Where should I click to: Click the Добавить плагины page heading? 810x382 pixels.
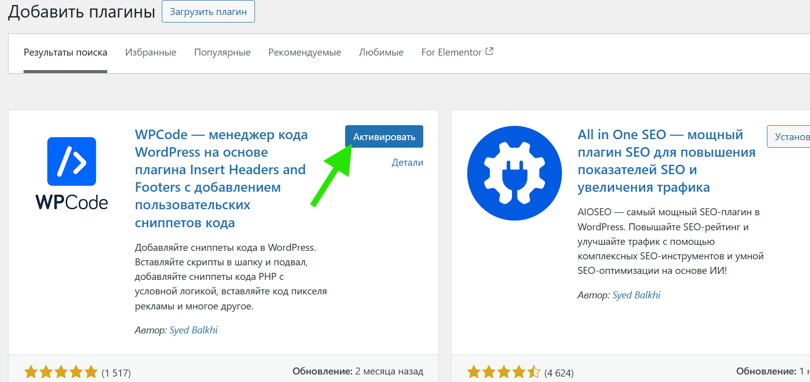click(82, 12)
